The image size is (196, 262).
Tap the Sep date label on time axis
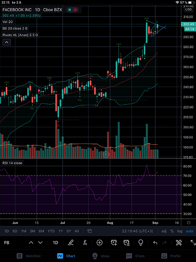coord(155,223)
